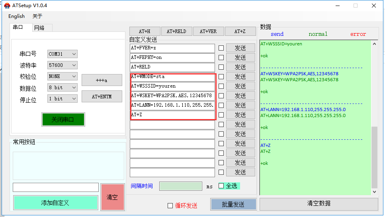This screenshot has height=217, width=385.
Task: Enable the 全选 select-all checkbox
Action: coord(221,186)
